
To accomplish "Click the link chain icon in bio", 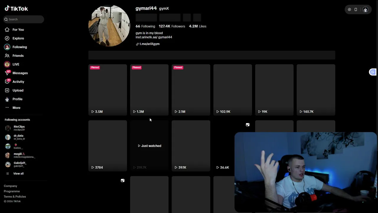I will pyautogui.click(x=137, y=44).
